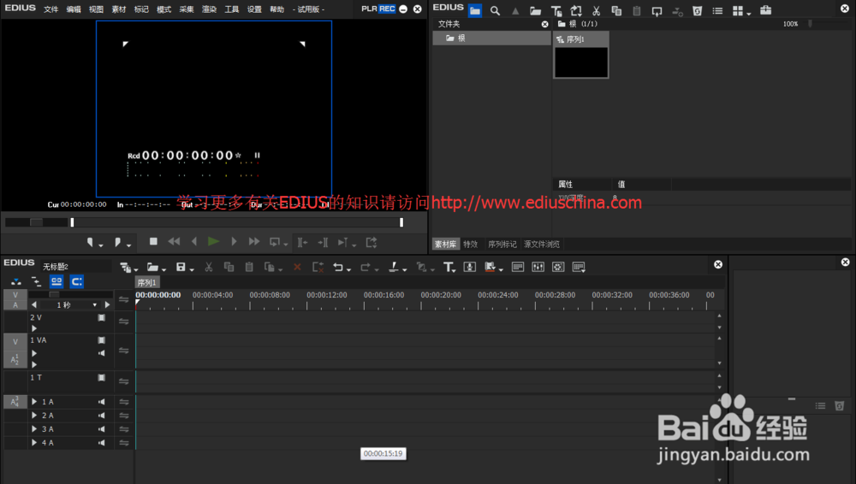Mute the 1 T title track
This screenshot has width=856, height=484.
tap(102, 378)
